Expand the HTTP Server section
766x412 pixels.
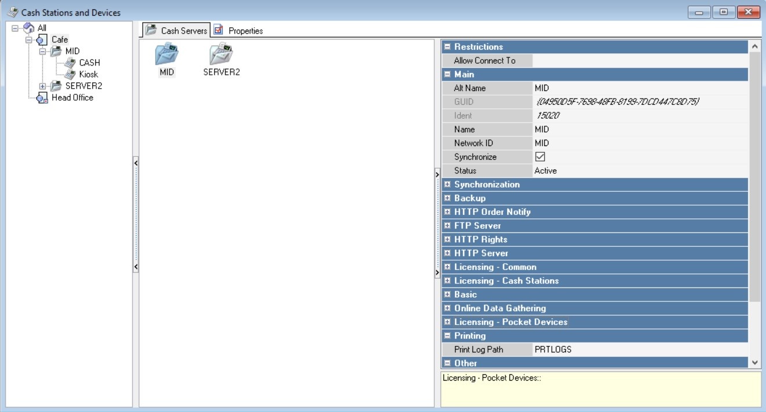pyautogui.click(x=447, y=253)
